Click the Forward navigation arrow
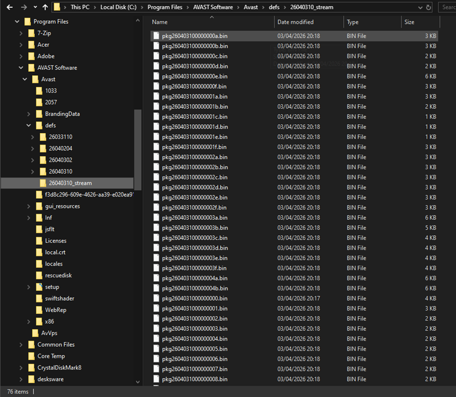The image size is (456, 397). pyautogui.click(x=23, y=7)
